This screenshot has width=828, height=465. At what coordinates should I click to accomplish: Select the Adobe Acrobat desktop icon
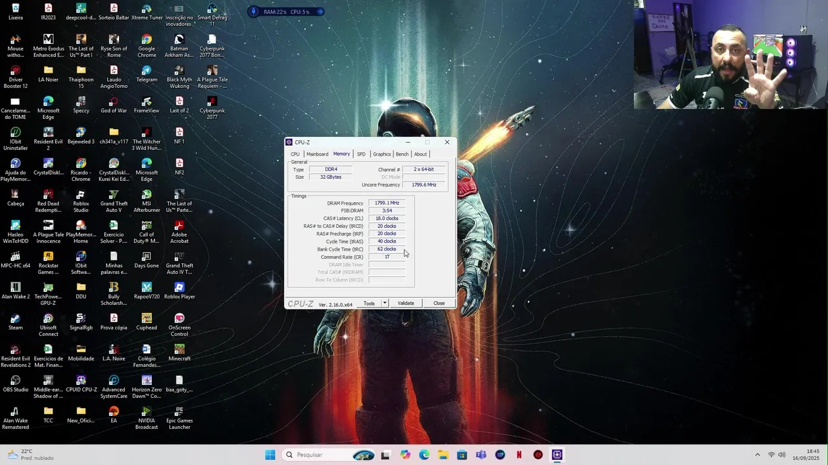[x=179, y=232]
